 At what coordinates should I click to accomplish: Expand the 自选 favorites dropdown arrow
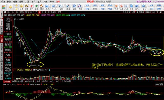[49, 6]
